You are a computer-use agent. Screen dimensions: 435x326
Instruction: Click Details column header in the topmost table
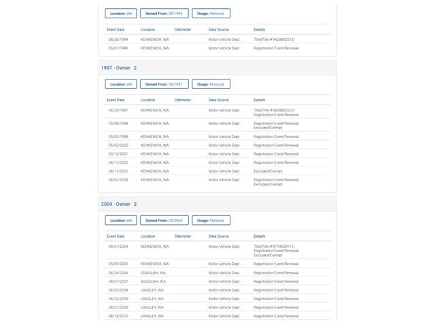point(259,30)
